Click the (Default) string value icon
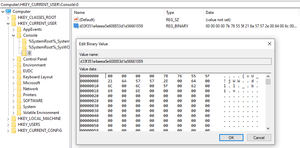This screenshot has height=148, width=300. point(76,20)
